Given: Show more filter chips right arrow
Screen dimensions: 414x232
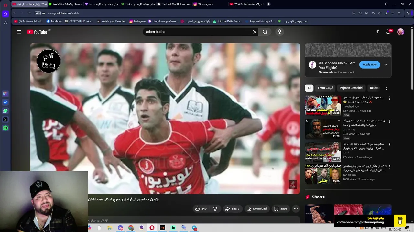Looking at the screenshot, I should [x=386, y=88].
